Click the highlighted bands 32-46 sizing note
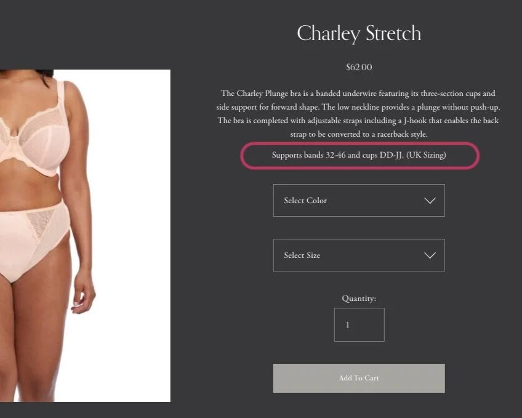Viewport: 522px width, 418px height. pos(359,155)
